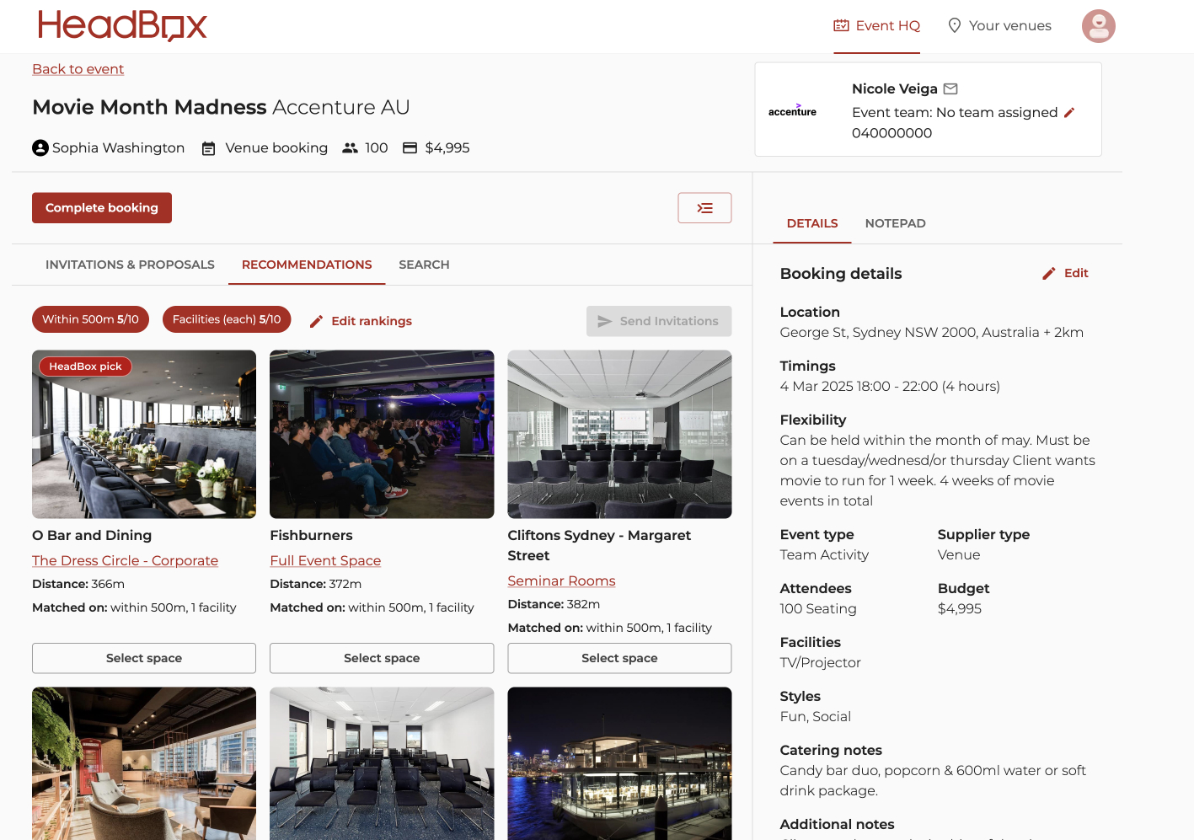Select space for Fishburners
The height and width of the screenshot is (840, 1194).
[x=382, y=658]
